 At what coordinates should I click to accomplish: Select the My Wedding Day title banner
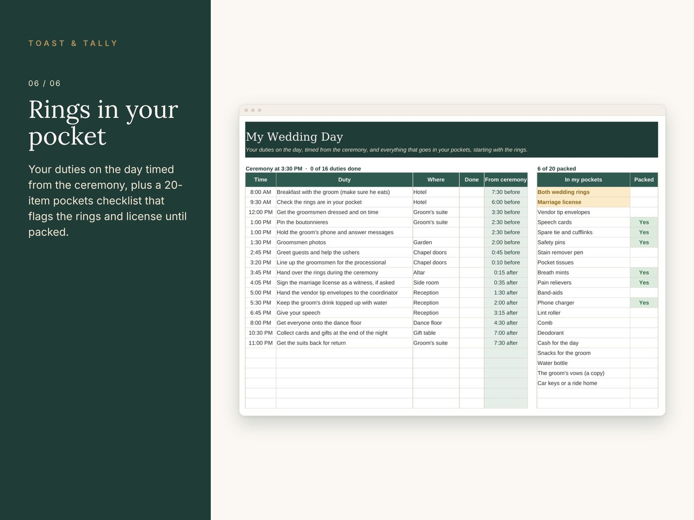tap(452, 140)
